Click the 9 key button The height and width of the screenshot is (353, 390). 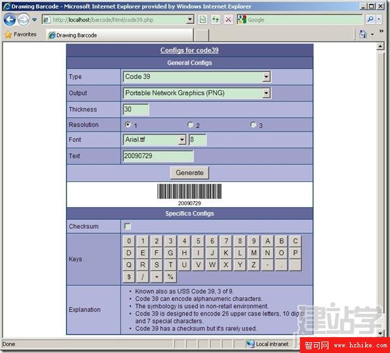(254, 241)
